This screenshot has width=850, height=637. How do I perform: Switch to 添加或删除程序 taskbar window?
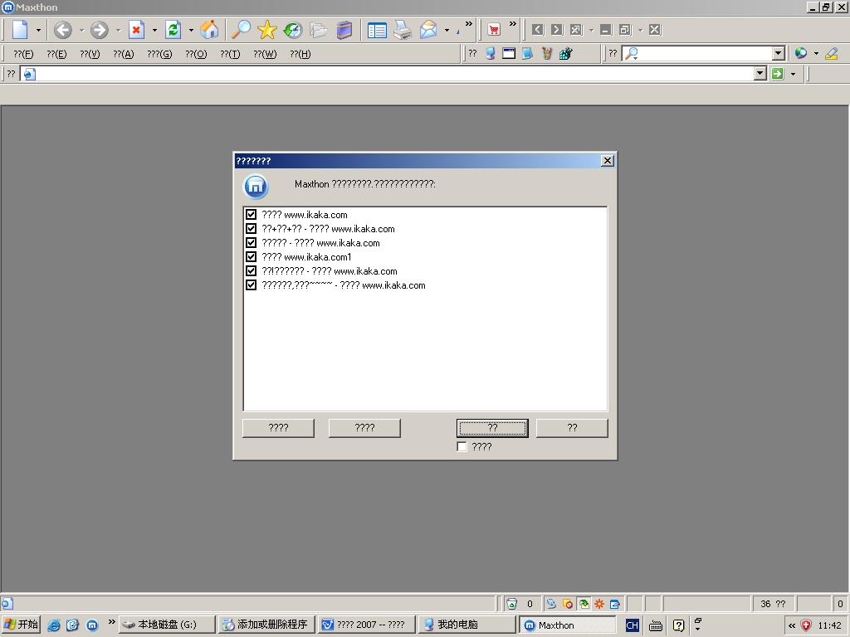pos(266,625)
